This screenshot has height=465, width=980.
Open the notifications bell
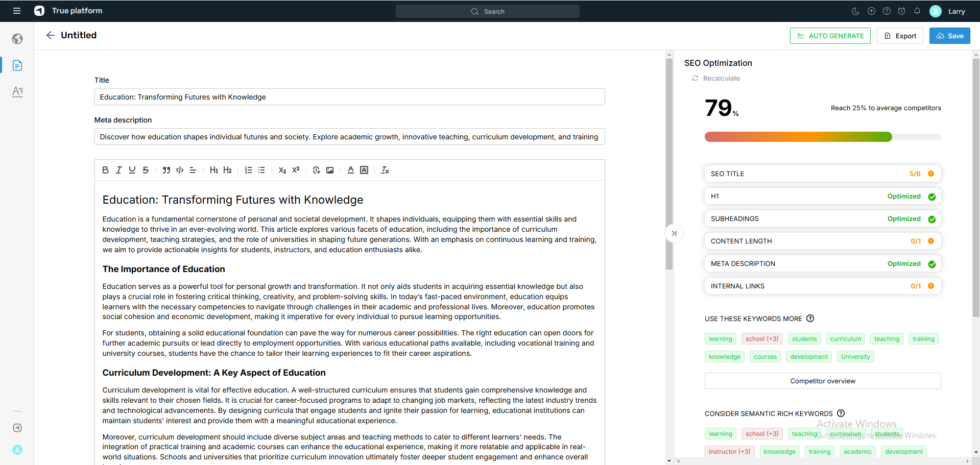[917, 11]
